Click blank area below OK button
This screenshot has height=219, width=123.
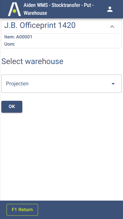click(62, 154)
